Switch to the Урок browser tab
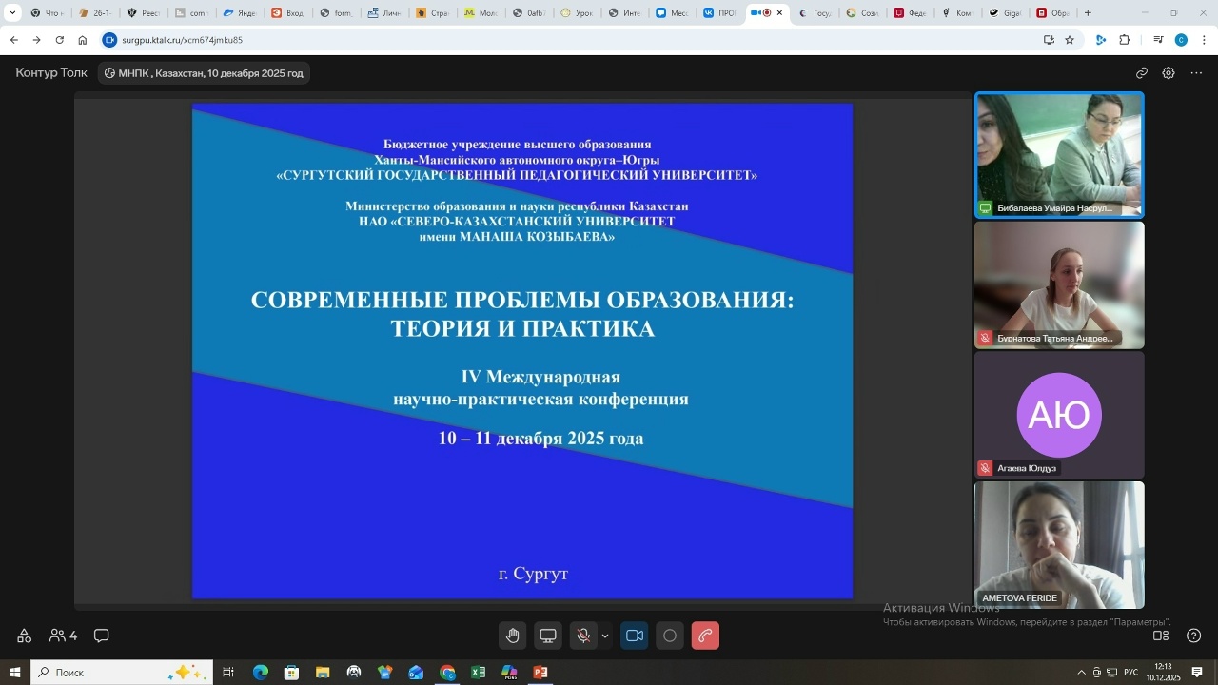 pyautogui.click(x=578, y=12)
